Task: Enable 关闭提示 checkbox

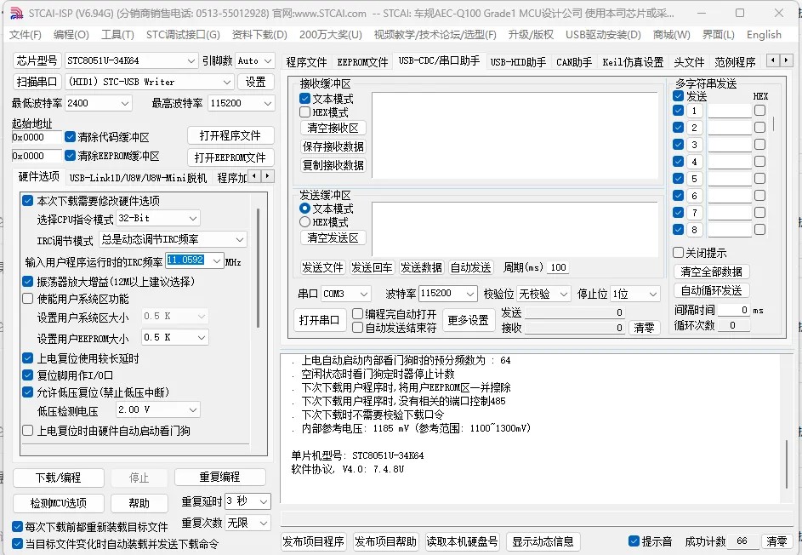Action: [x=678, y=253]
